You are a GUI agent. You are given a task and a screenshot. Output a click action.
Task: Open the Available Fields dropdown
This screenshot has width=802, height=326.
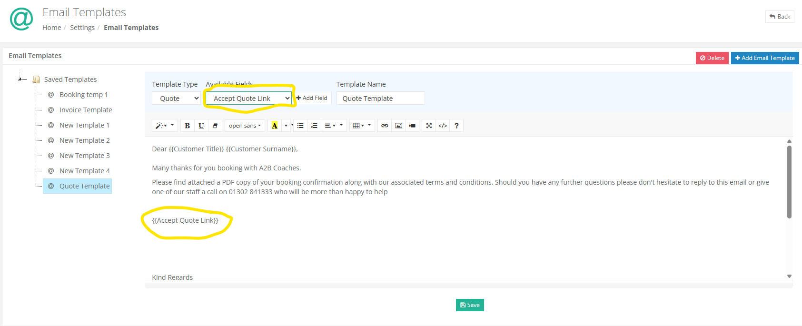click(x=248, y=99)
